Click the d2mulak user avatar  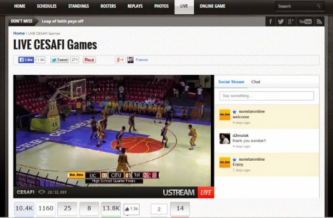point(225,138)
